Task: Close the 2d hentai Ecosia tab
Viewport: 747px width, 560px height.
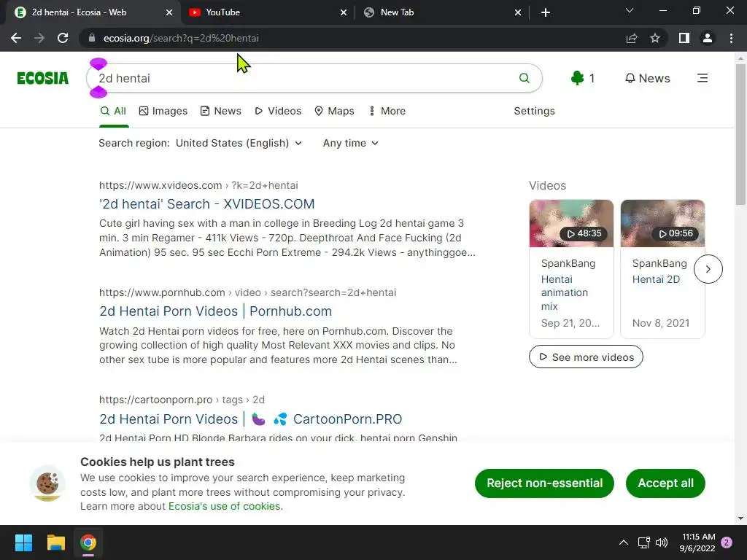Action: click(169, 12)
